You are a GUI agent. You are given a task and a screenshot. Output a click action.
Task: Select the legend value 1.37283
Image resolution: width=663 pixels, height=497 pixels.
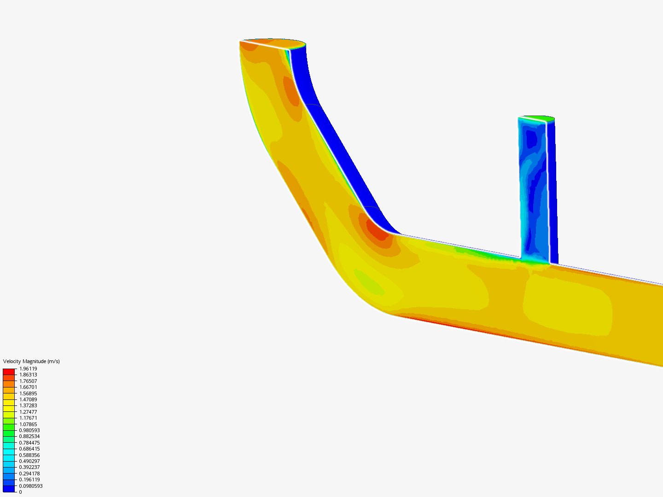coord(28,405)
